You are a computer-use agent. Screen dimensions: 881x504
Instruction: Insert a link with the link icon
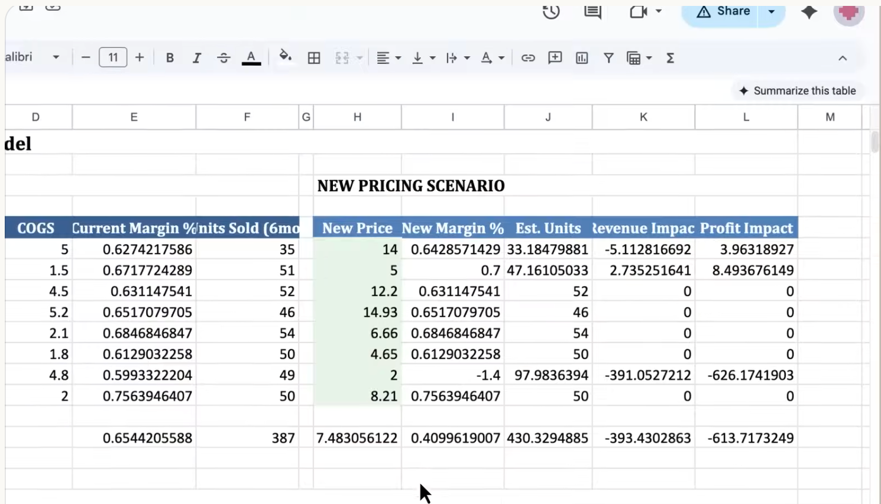tap(528, 58)
